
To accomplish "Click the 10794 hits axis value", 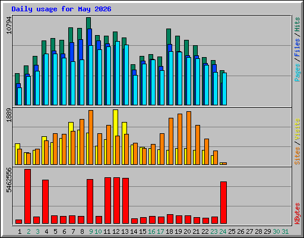I will coord(9,26).
